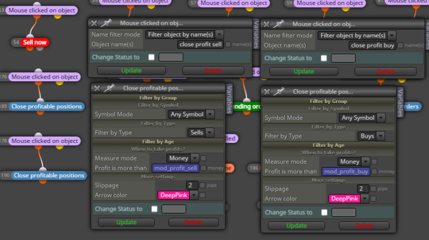Click Delete in 'close profit buy' panel
Viewport: 429px width, 240px height.
pos(386,71)
